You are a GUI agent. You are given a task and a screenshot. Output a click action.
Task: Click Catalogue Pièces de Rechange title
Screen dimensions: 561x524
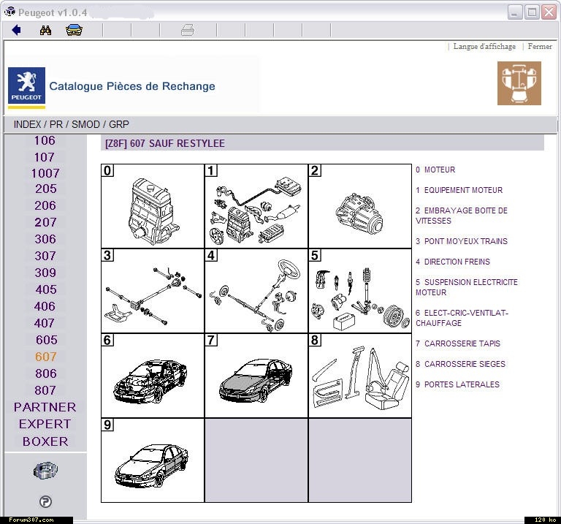pos(132,86)
